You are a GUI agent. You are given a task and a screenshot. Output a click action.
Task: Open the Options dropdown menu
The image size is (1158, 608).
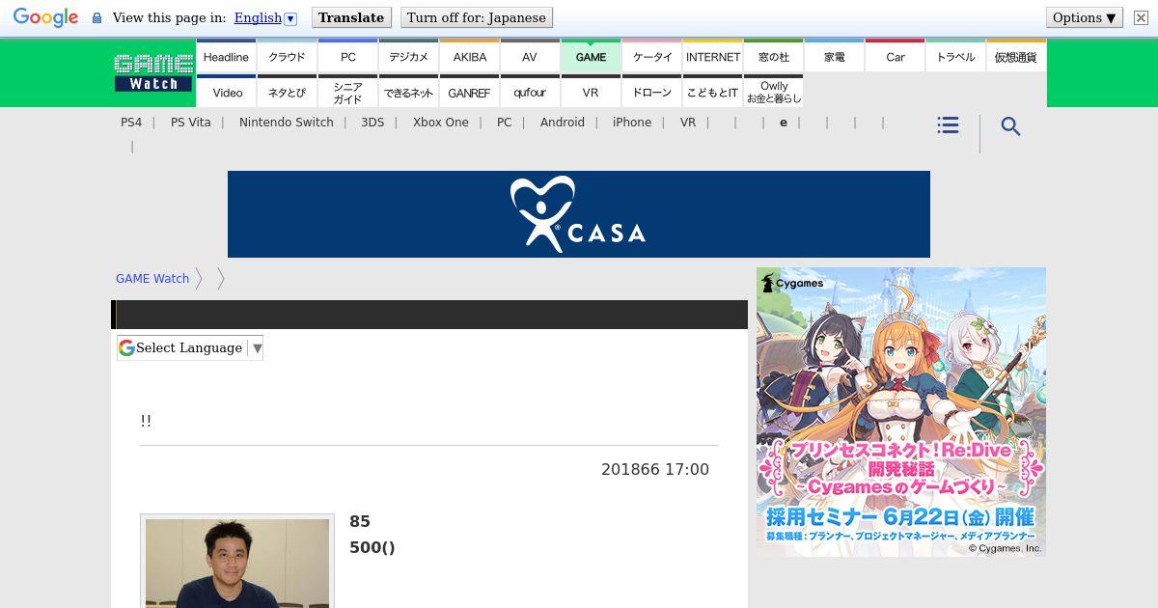pos(1085,17)
